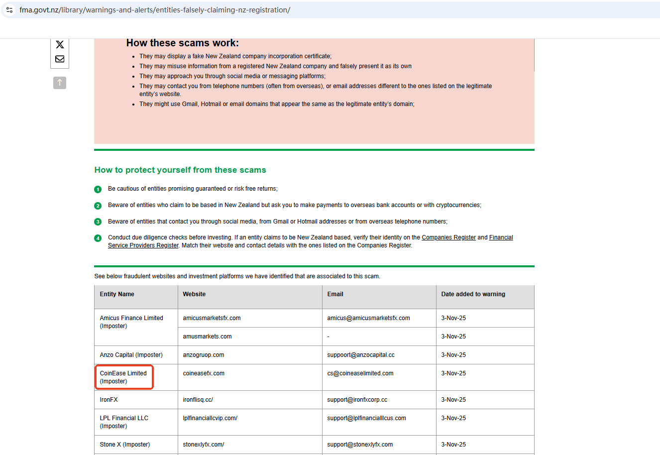The height and width of the screenshot is (455, 660).
Task: Click the 3-Nov-25 date in the Anzo Capital row
Action: click(453, 355)
